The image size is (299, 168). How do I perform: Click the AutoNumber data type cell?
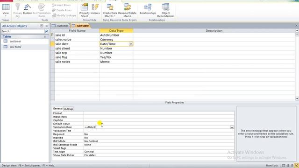tap(116, 35)
